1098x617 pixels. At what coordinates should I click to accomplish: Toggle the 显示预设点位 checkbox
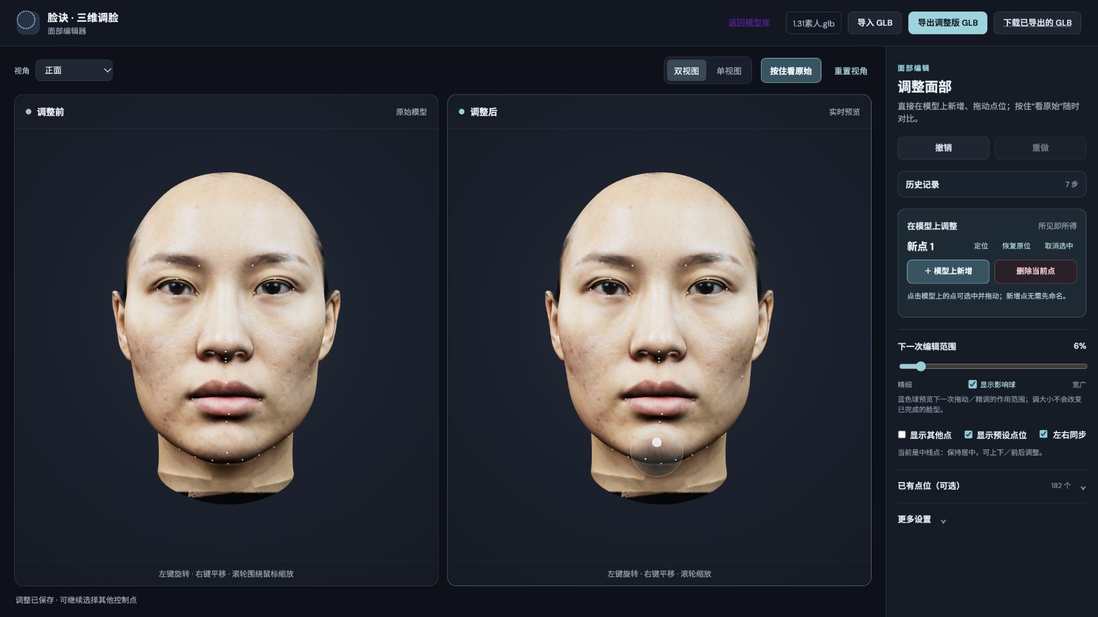(x=968, y=434)
